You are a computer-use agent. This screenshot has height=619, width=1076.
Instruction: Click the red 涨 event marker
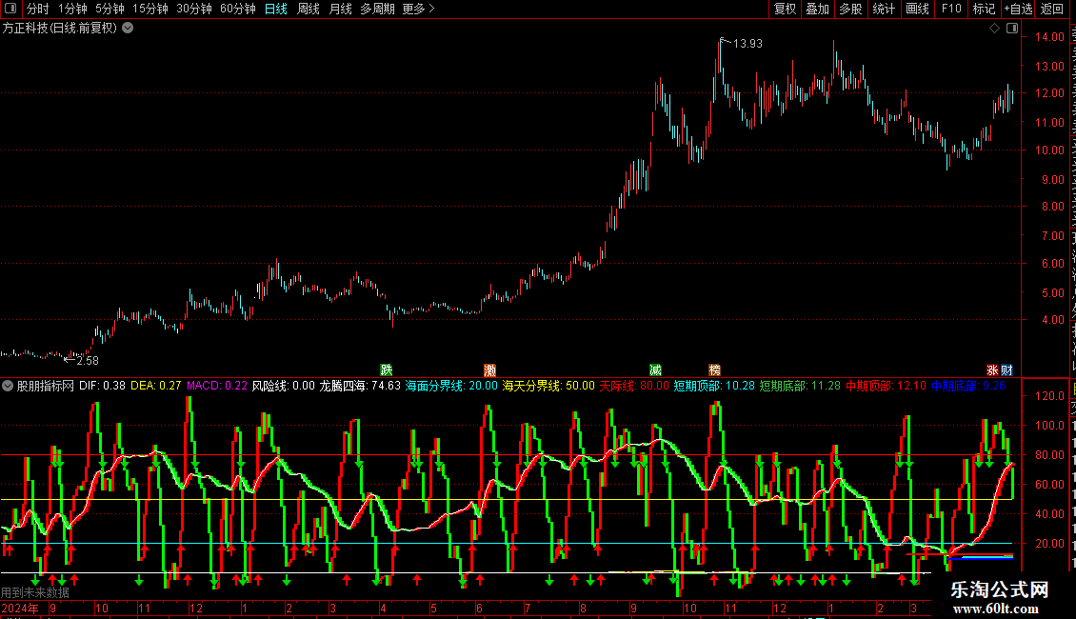click(992, 369)
